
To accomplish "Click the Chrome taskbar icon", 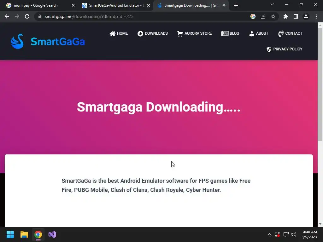I will [38, 234].
